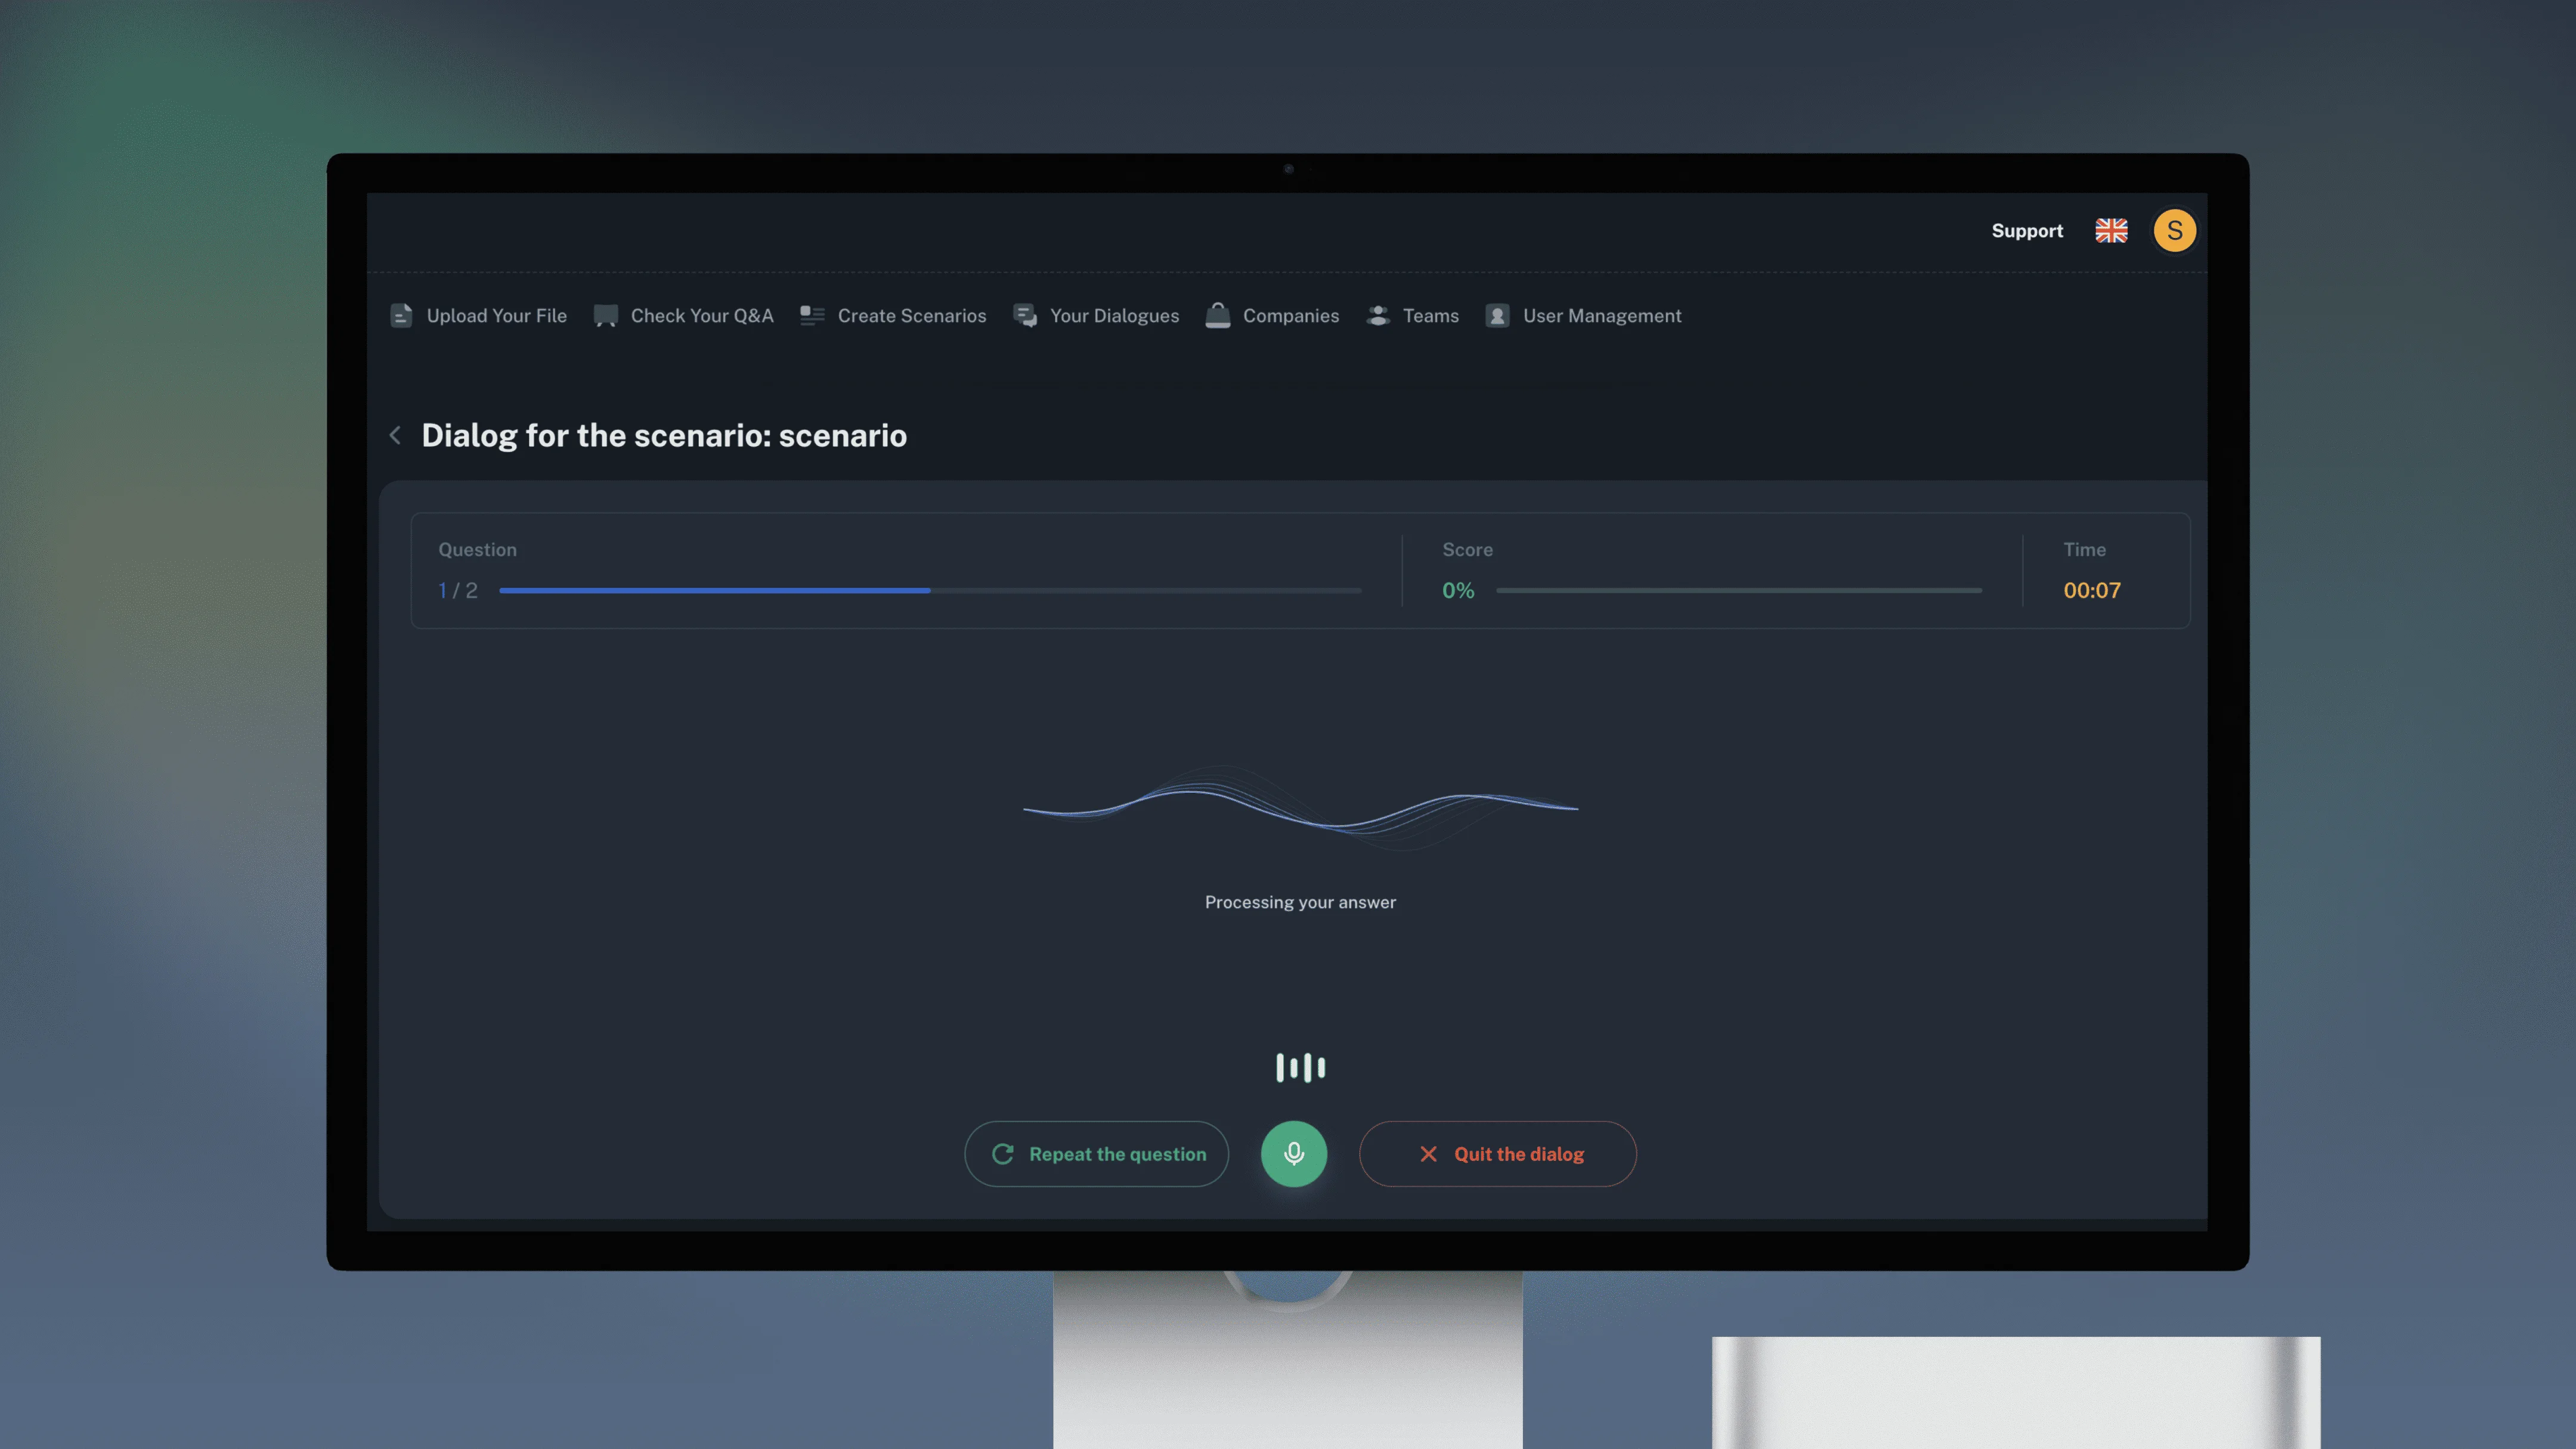Click the Your Dialogues speech bubbles icon
The image size is (2576, 1449).
coord(1025,316)
